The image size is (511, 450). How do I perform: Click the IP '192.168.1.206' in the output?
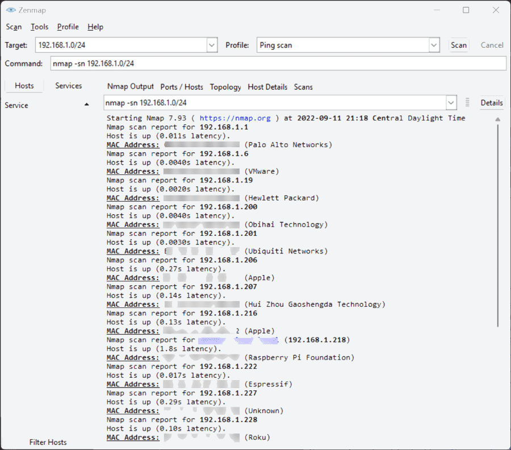(x=228, y=260)
